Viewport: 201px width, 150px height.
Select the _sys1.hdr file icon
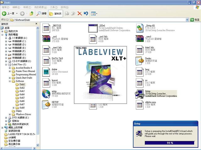click(x=93, y=39)
